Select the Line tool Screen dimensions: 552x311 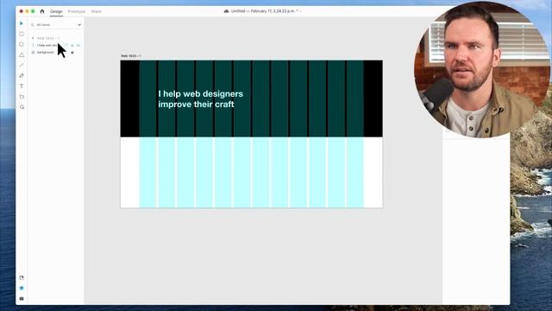tap(22, 66)
